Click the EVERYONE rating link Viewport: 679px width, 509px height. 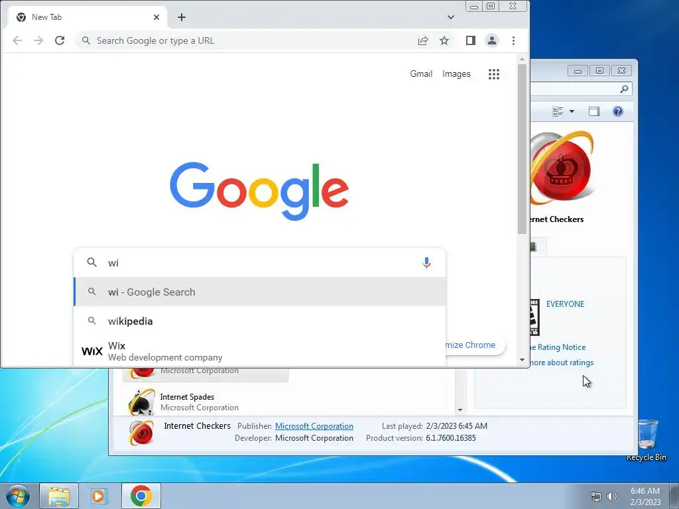pos(565,304)
